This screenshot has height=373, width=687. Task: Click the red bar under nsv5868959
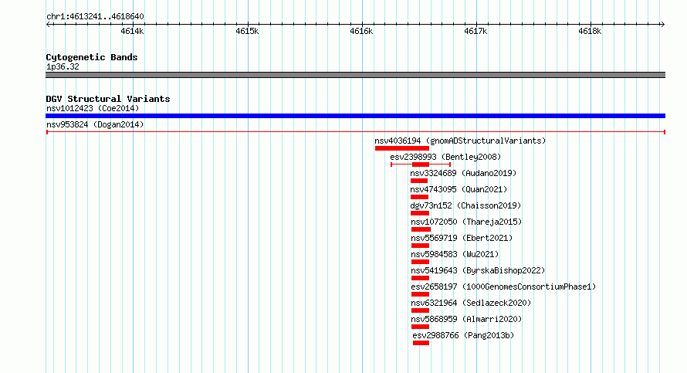420,327
